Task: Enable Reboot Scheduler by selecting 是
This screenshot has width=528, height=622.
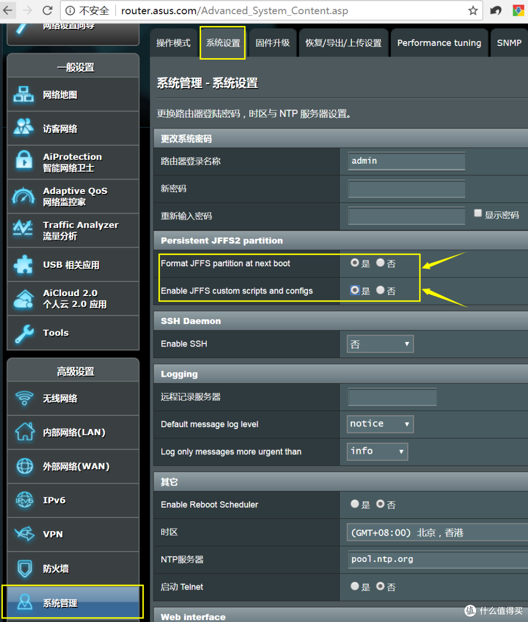Action: (x=355, y=504)
